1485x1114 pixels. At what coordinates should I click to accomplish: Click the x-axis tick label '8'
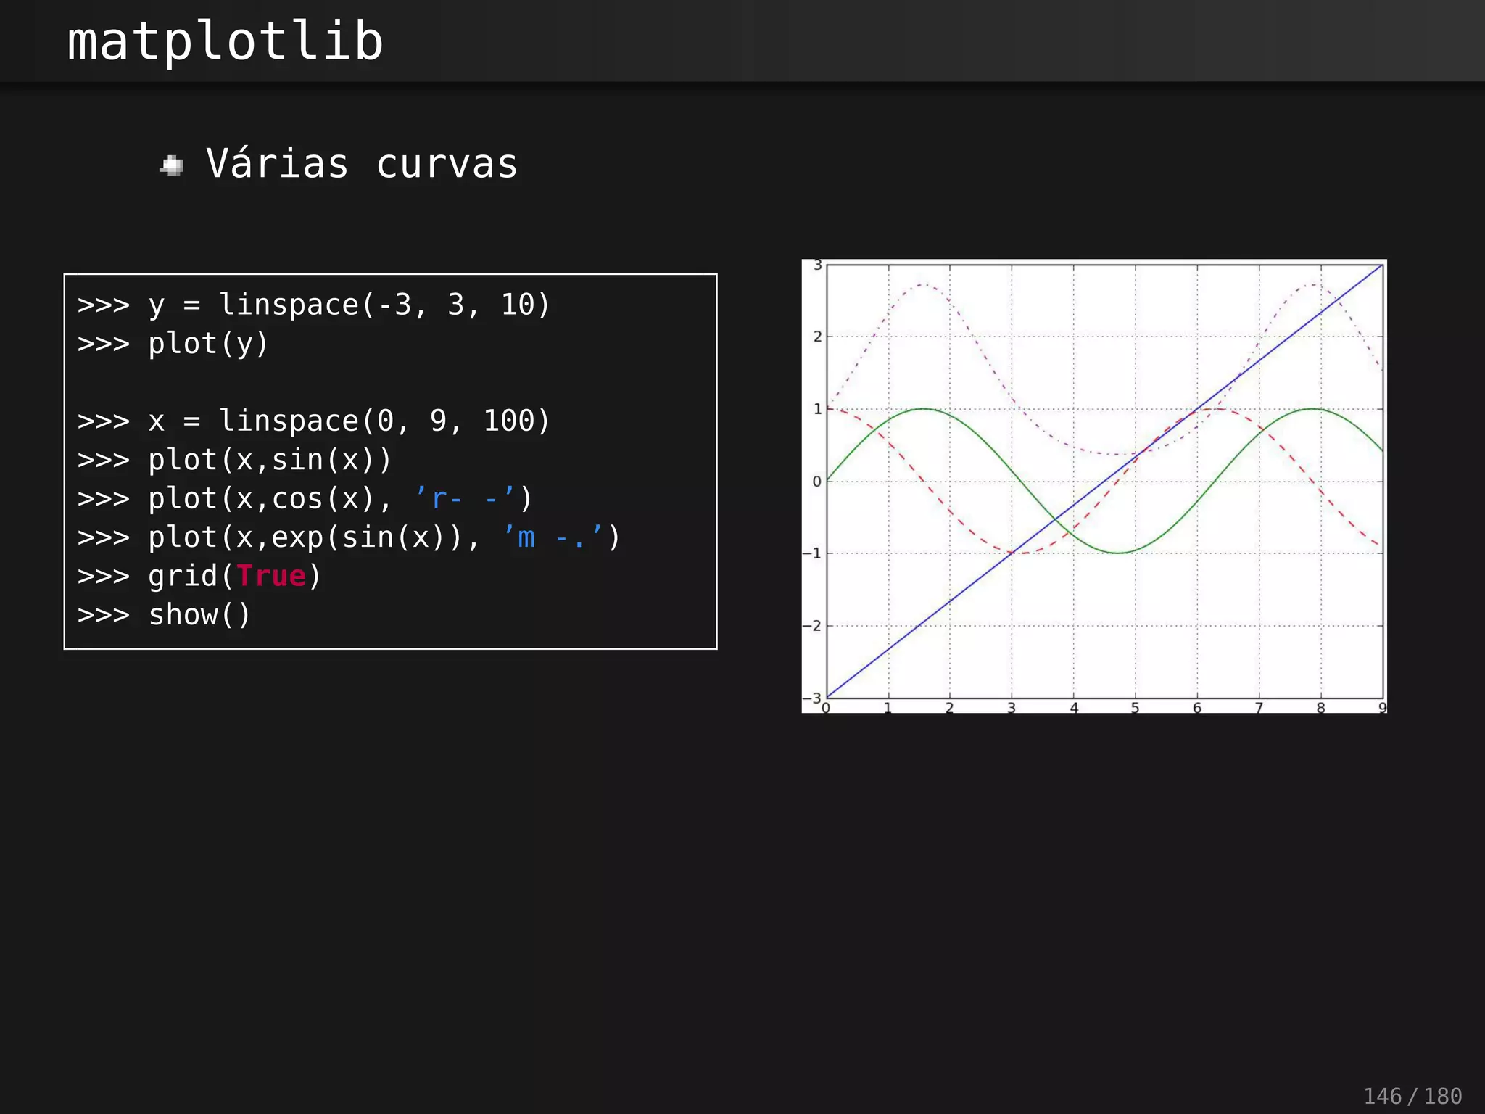pos(1321,708)
